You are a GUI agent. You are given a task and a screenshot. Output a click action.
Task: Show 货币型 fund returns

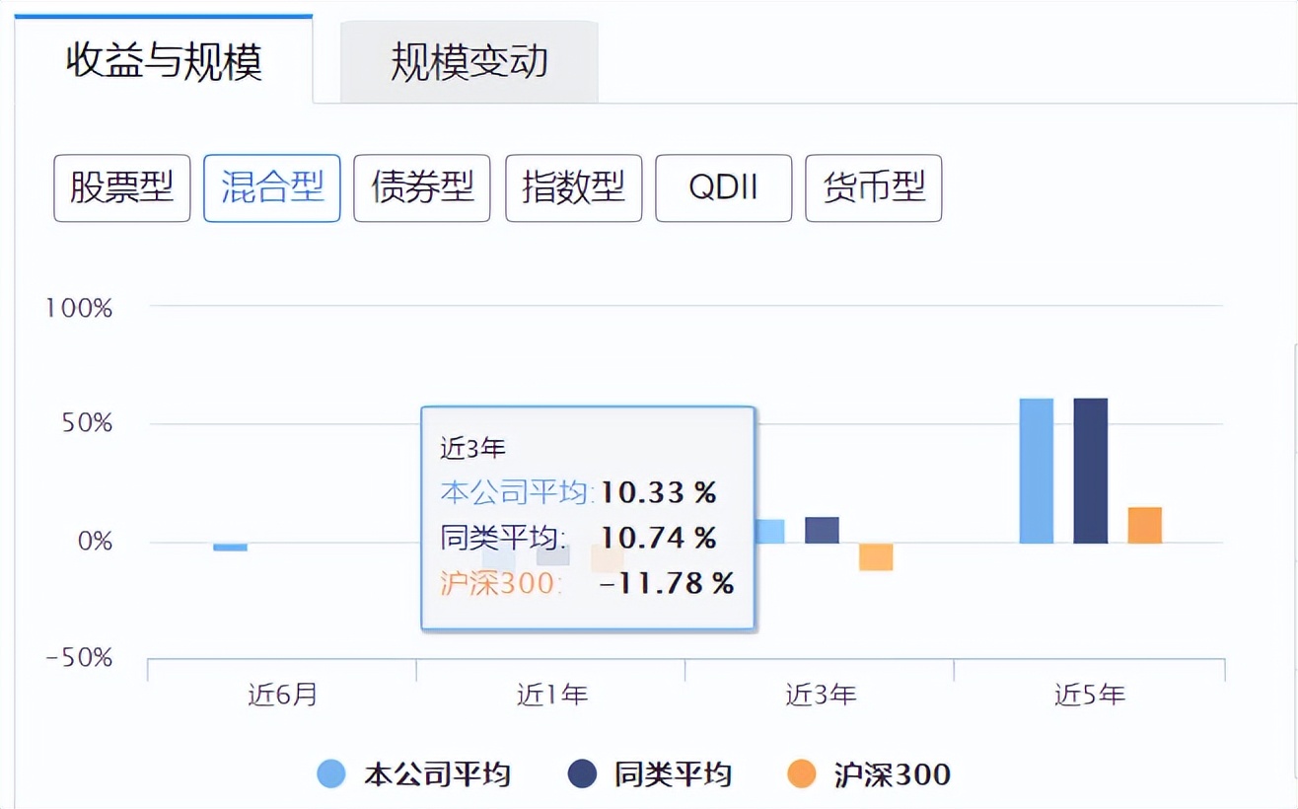pyautogui.click(x=873, y=187)
